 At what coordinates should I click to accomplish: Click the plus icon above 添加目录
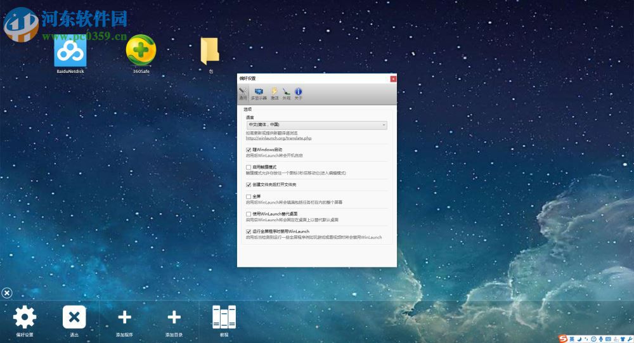point(174,317)
